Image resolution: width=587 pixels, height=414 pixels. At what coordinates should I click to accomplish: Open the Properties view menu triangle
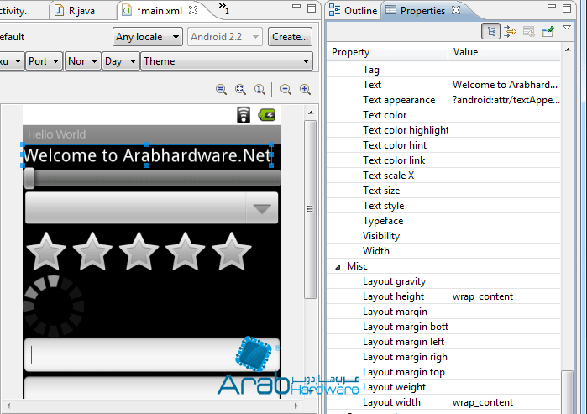(567, 28)
